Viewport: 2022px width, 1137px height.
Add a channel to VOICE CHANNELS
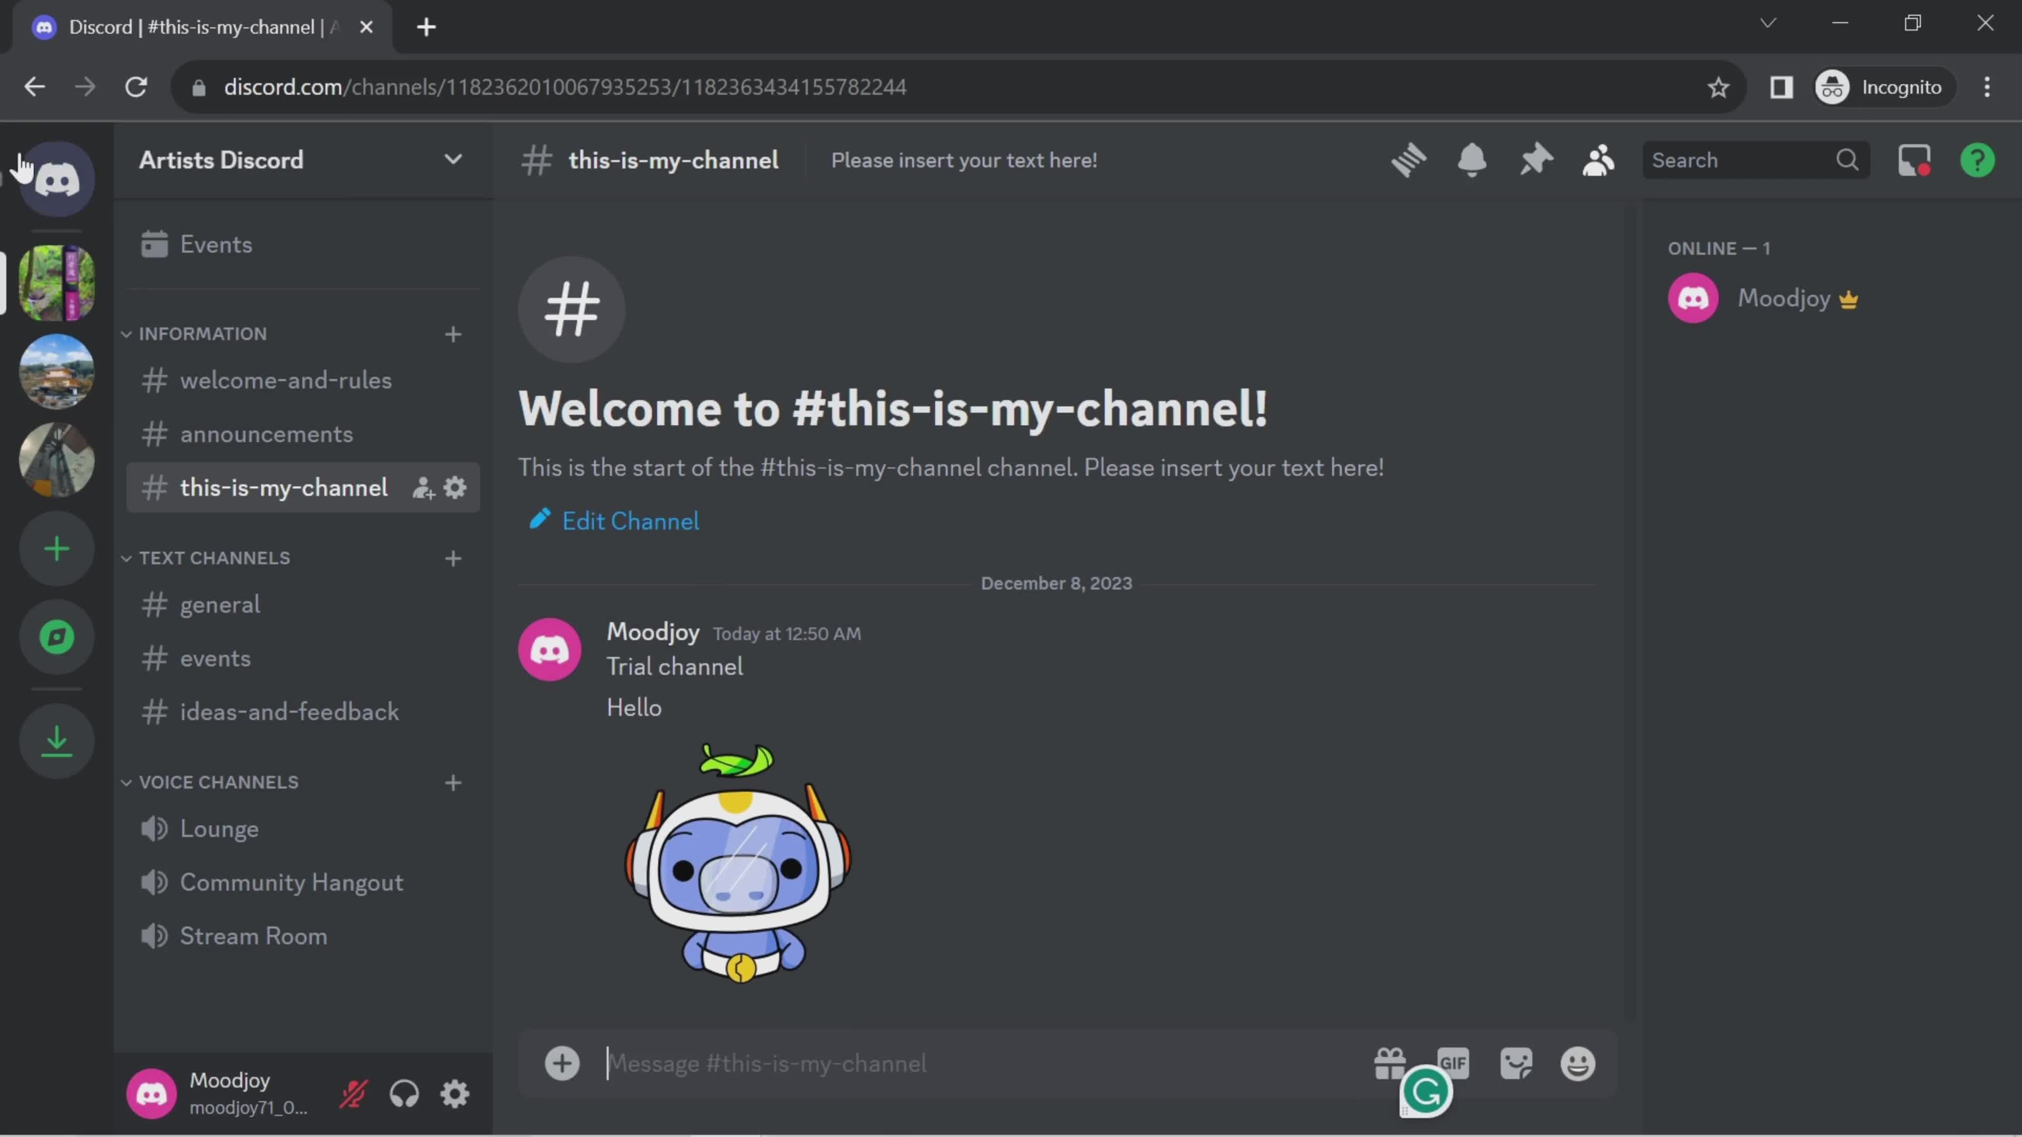coord(453,783)
